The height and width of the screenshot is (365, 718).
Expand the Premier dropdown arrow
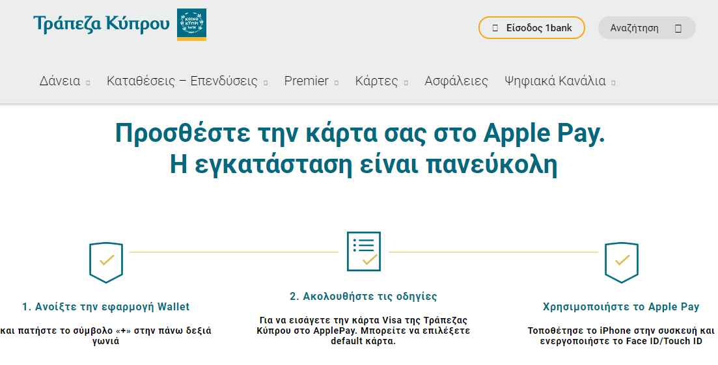tap(337, 83)
